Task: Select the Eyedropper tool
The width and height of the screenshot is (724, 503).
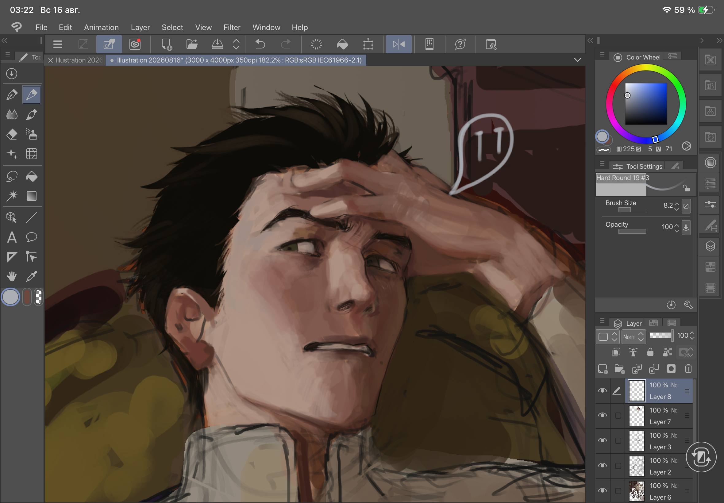Action: 32,276
